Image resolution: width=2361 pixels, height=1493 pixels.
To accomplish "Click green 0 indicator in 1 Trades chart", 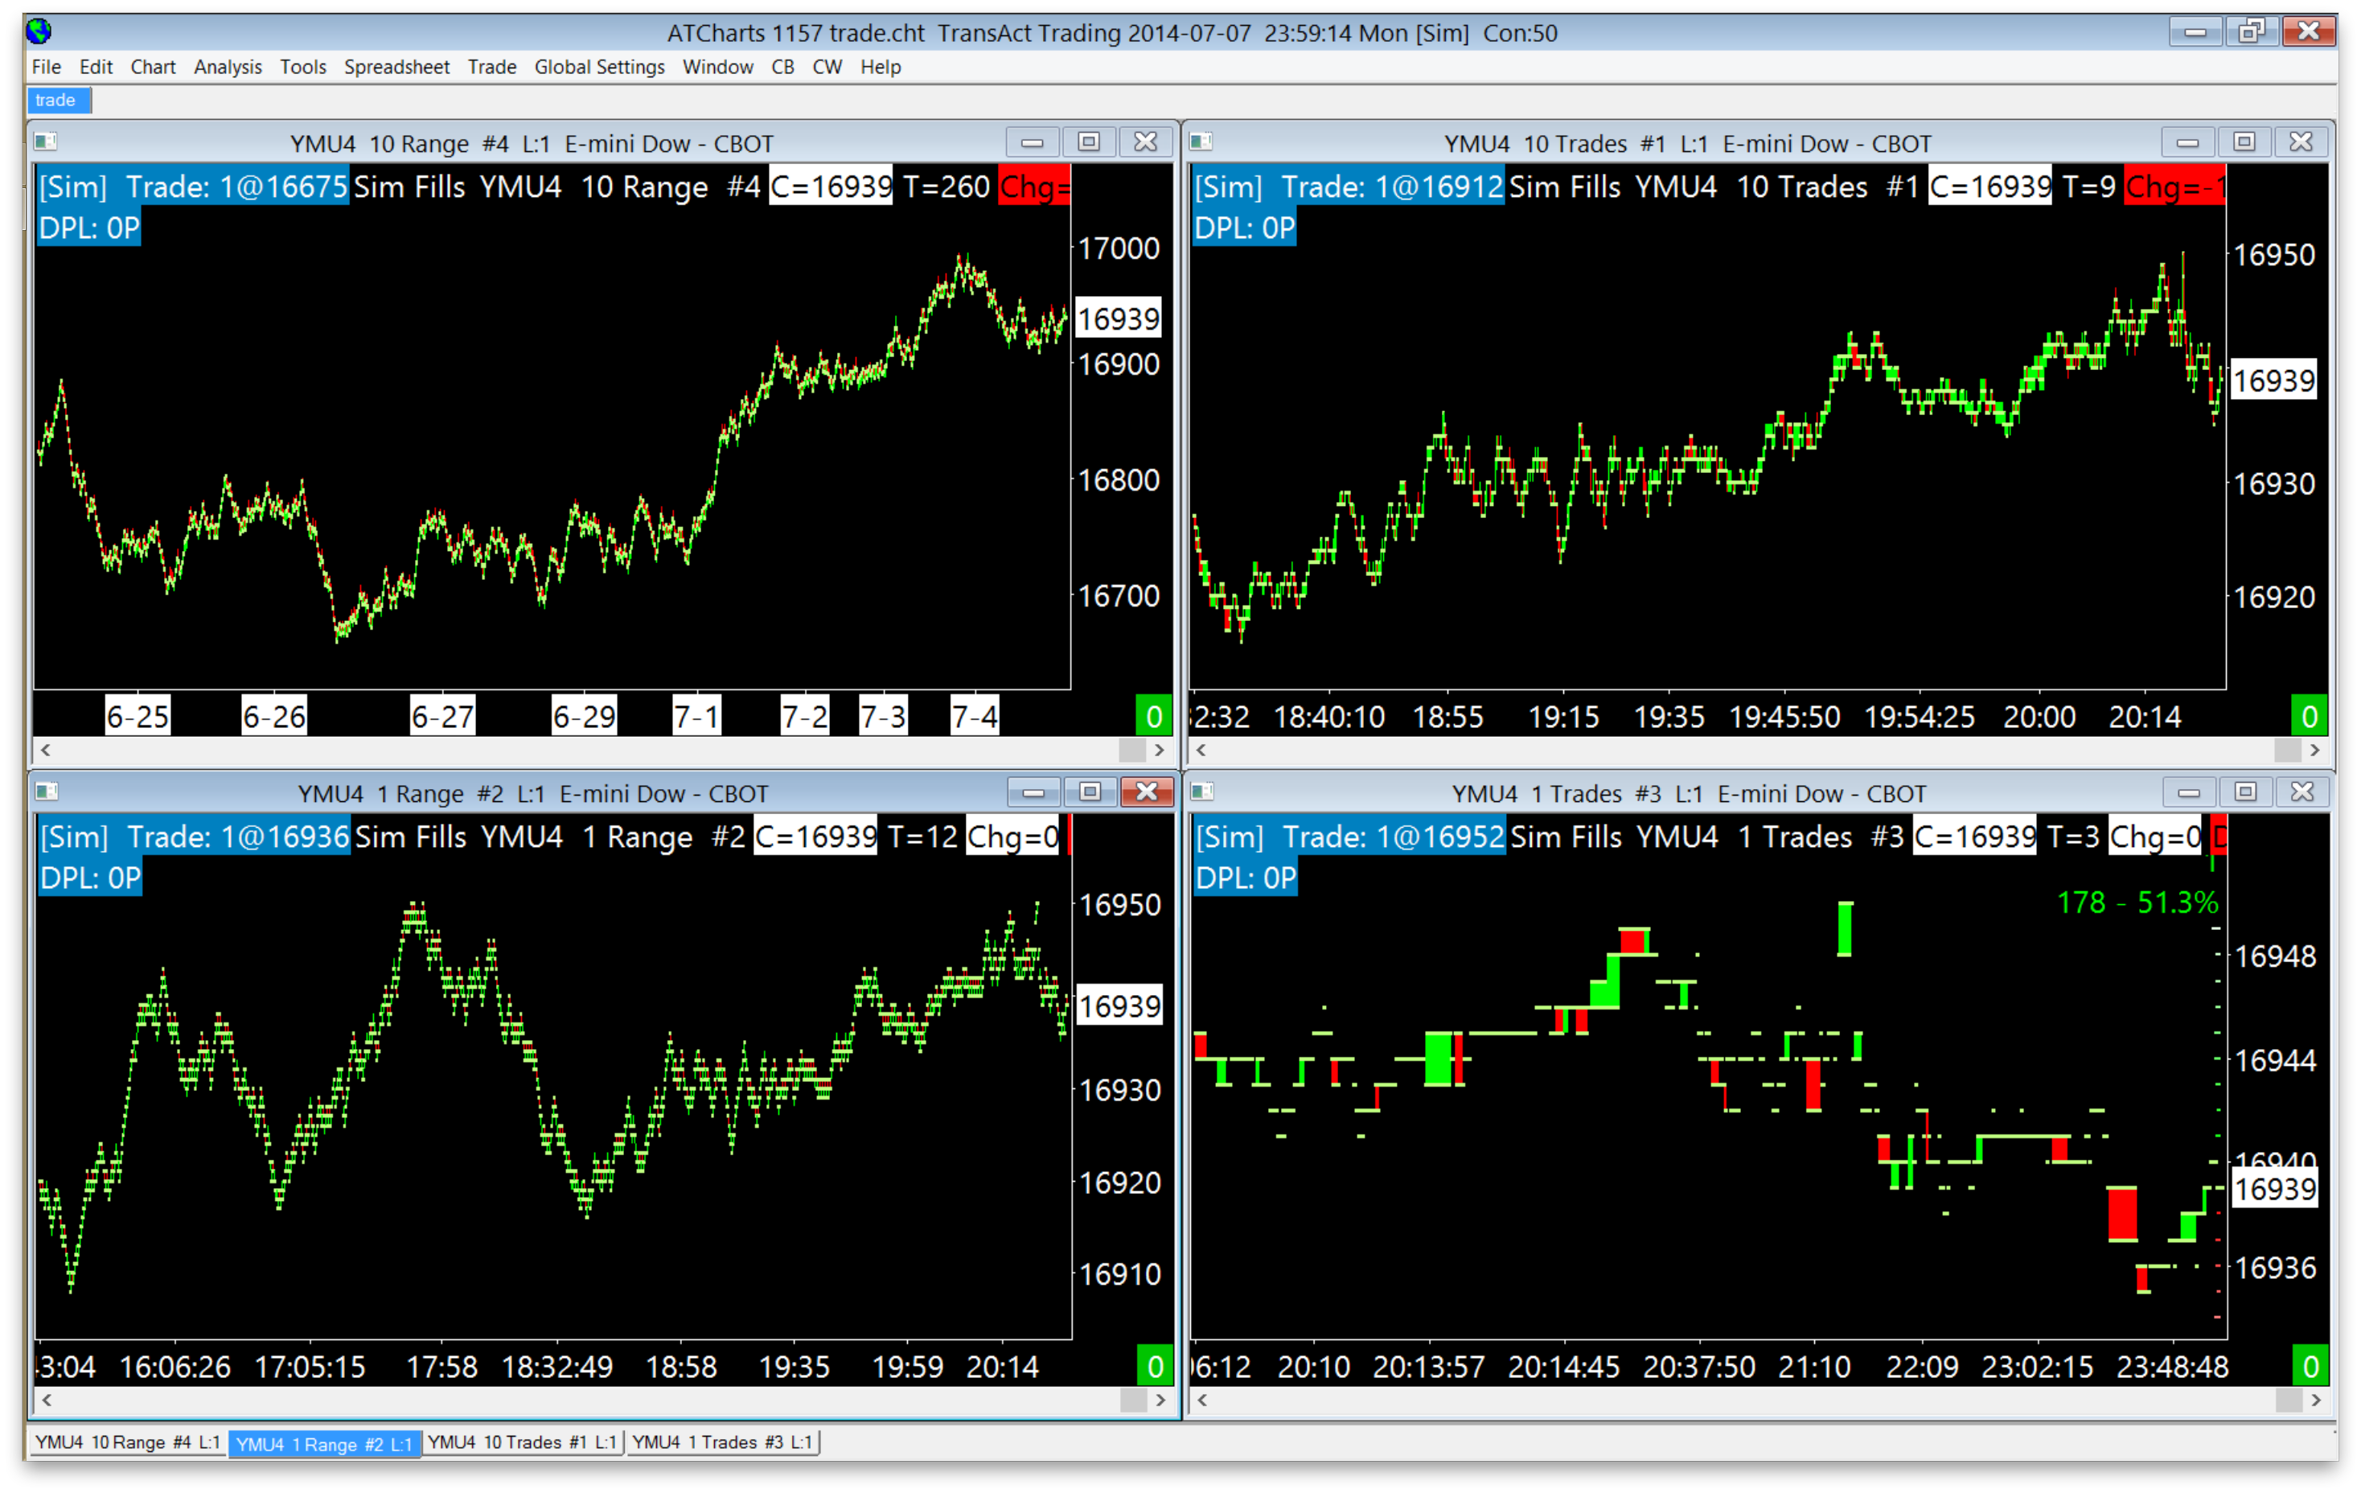I will (x=2310, y=1367).
